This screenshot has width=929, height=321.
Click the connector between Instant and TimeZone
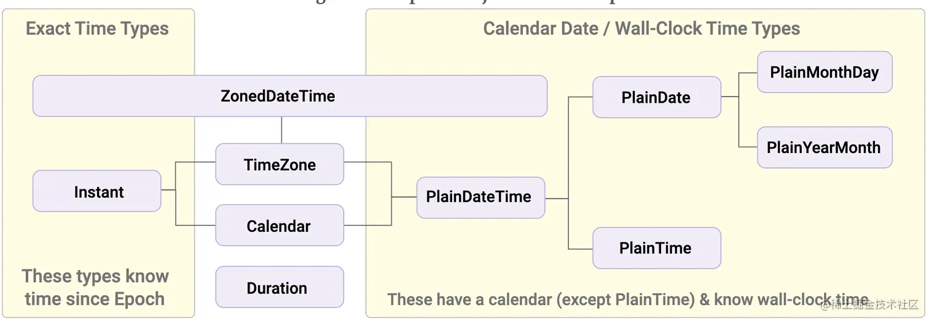(195, 162)
